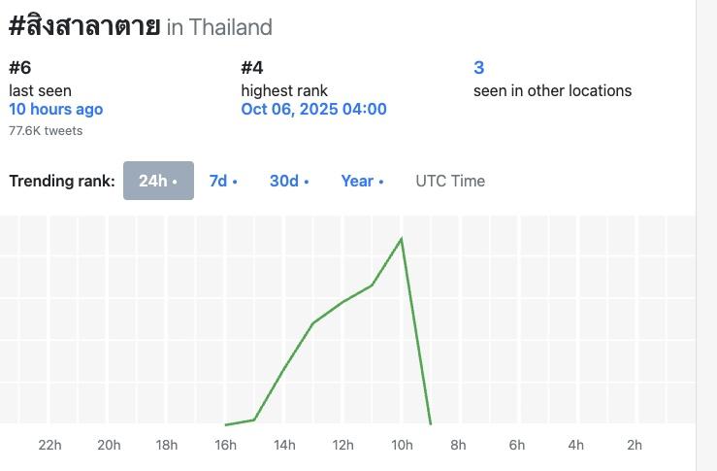Show the Year trending rank tab
This screenshot has height=471, width=717.
(x=362, y=181)
